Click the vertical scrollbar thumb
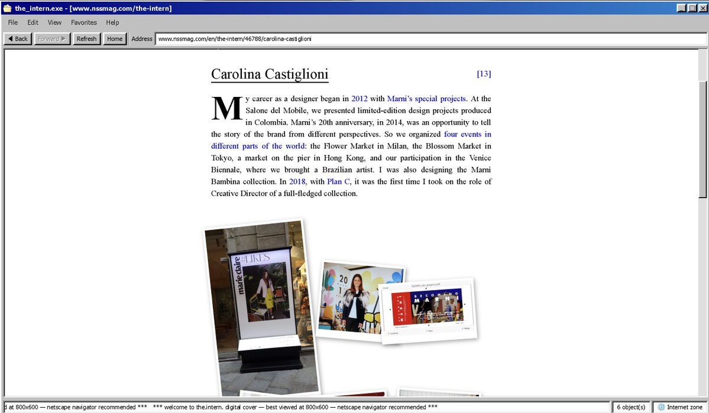709x413 pixels. (702, 139)
